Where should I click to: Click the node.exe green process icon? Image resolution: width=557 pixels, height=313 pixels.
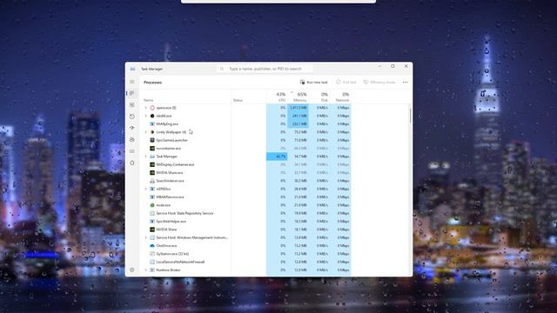152,205
